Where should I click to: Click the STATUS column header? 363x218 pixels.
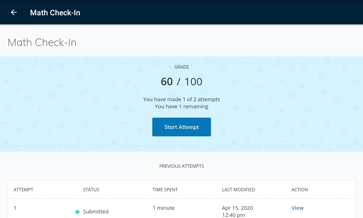[91, 190]
